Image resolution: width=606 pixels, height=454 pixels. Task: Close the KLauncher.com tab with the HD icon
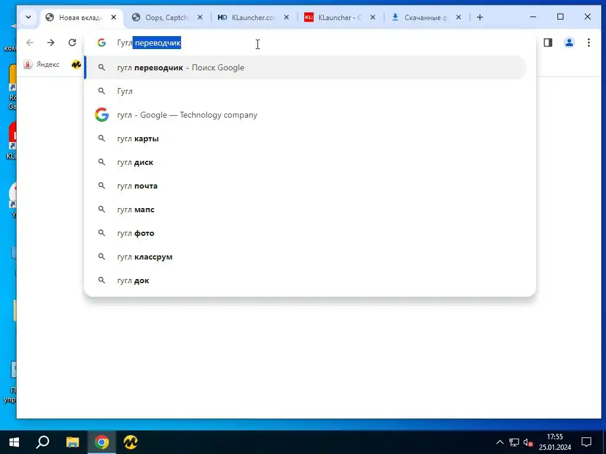tap(286, 17)
